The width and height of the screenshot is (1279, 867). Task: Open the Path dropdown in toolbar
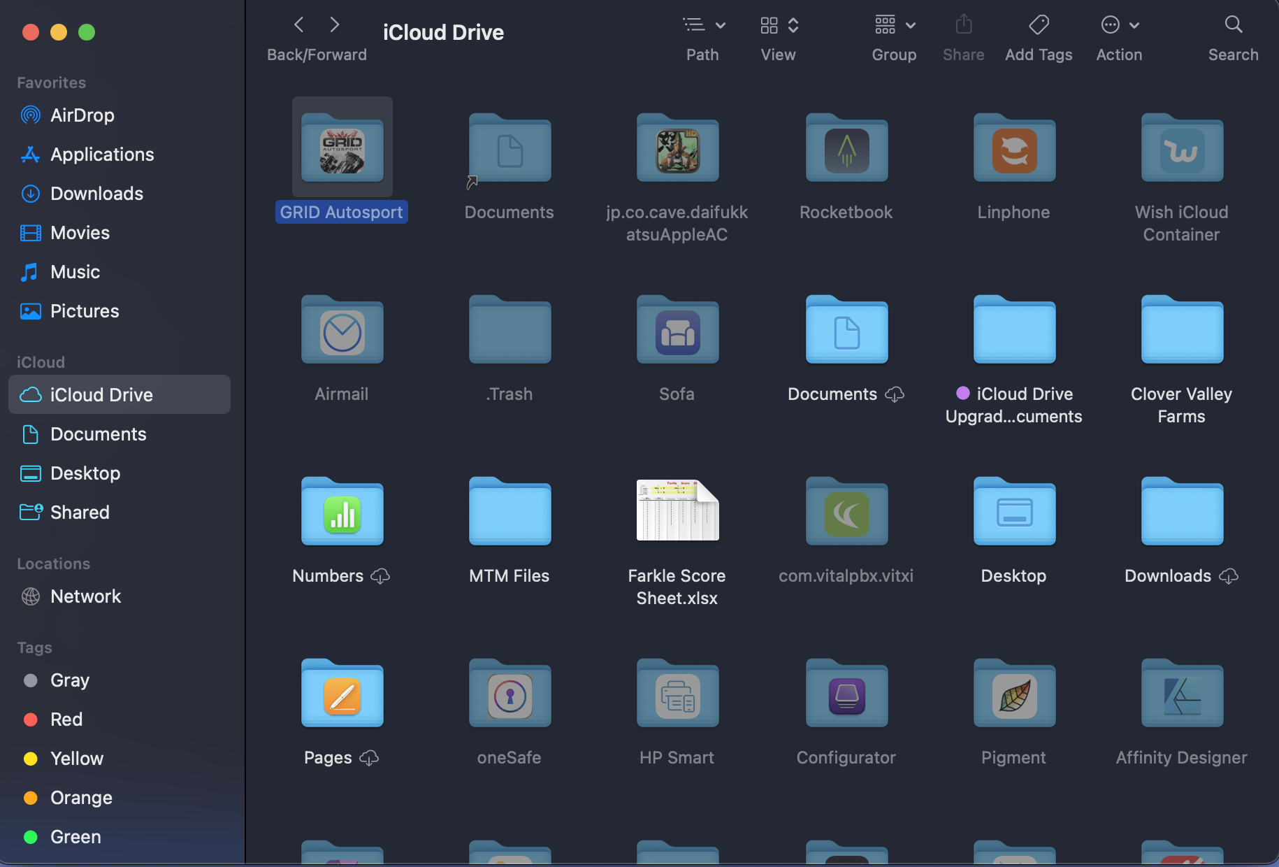click(x=703, y=25)
